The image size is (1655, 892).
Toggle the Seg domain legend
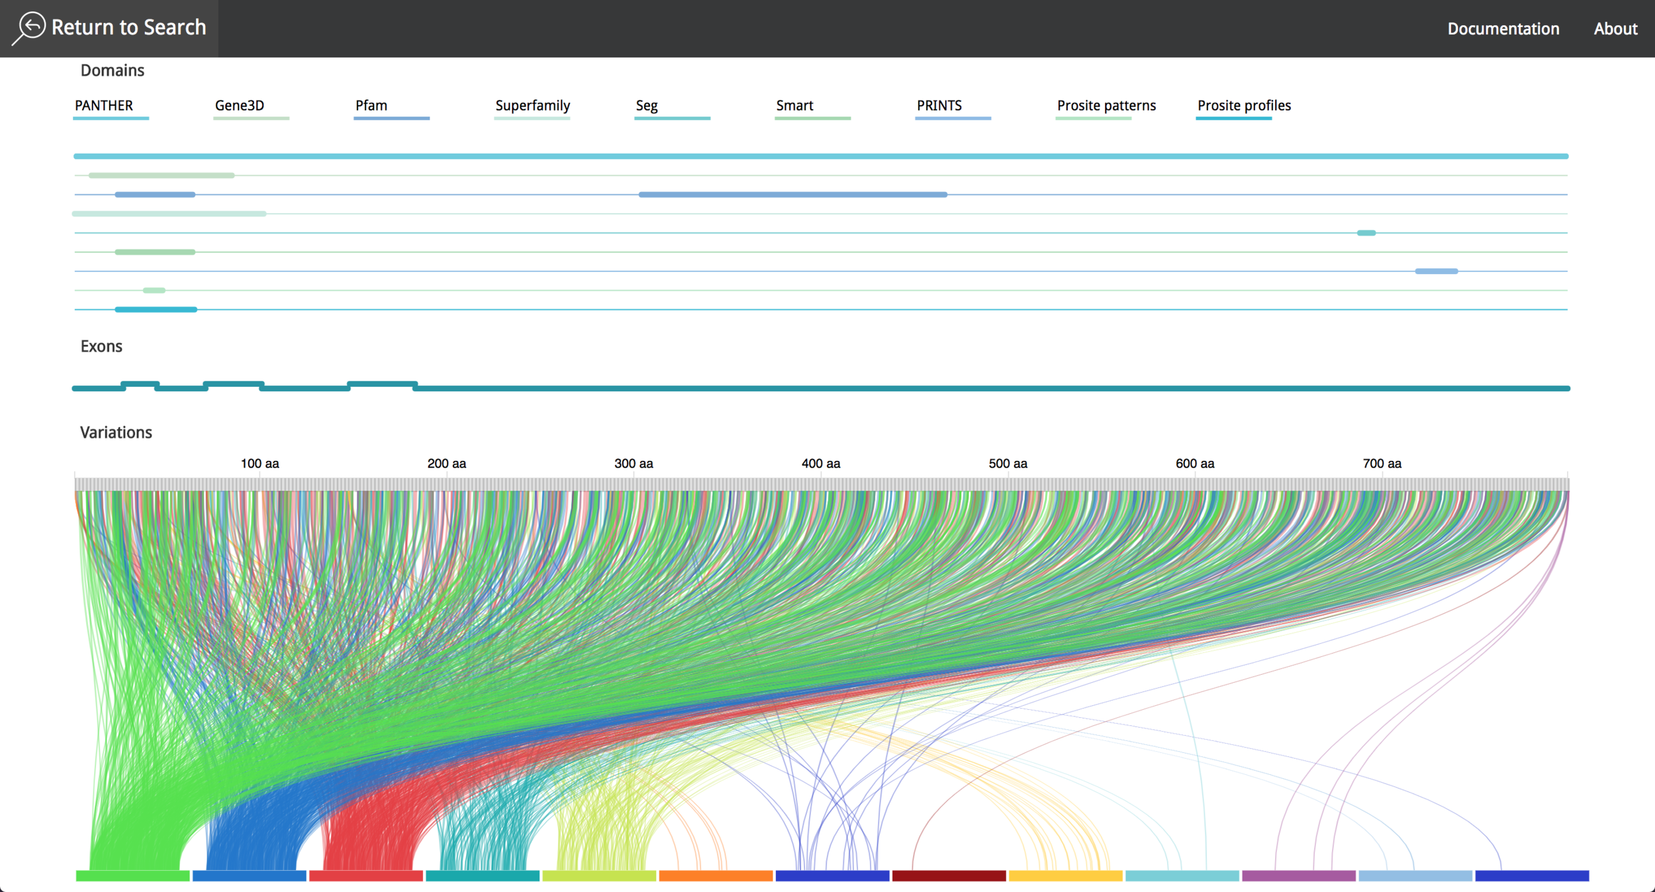tap(672, 108)
